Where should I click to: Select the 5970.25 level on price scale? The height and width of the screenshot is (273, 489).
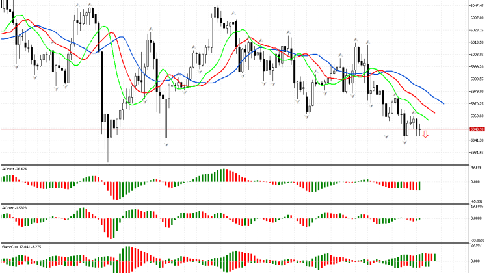[477, 103]
